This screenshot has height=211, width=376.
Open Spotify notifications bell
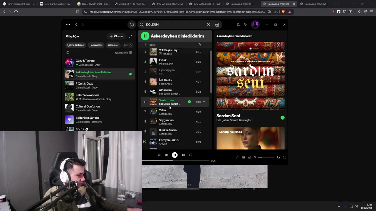tap(238, 25)
